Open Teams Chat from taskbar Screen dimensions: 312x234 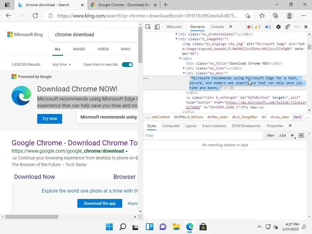163,227
